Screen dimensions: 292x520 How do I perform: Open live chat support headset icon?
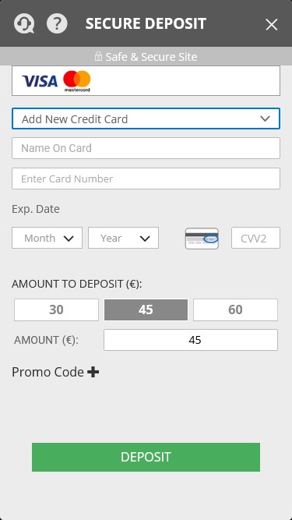pos(24,23)
